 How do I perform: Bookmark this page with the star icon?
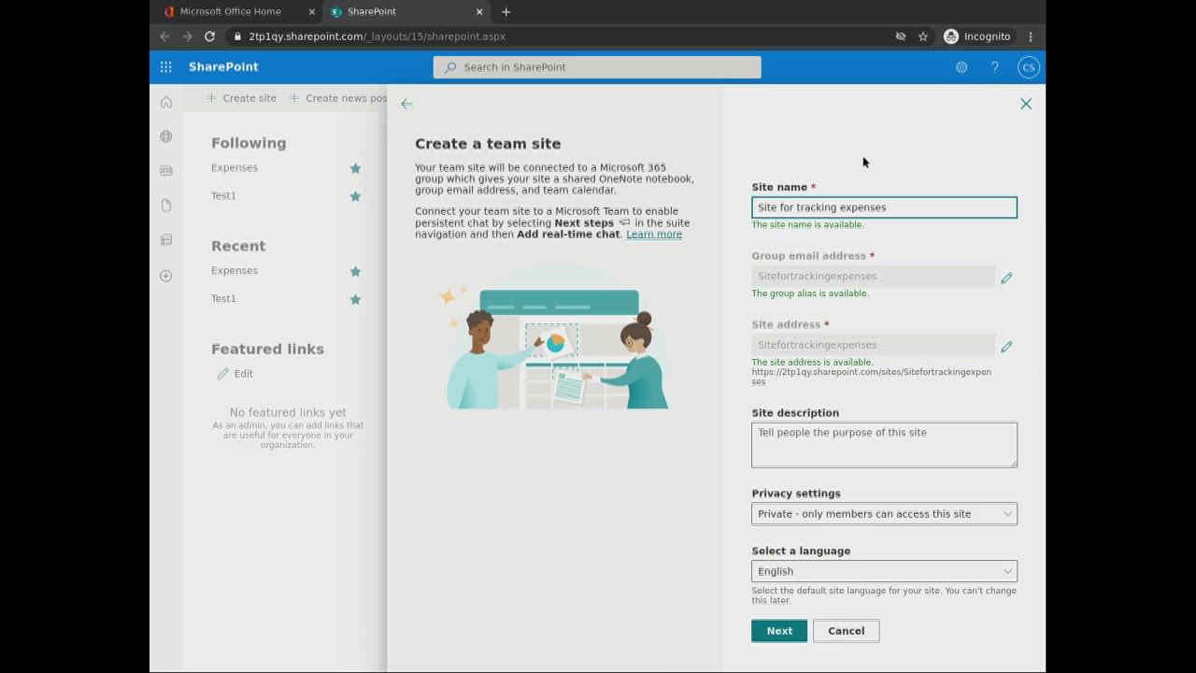click(923, 36)
